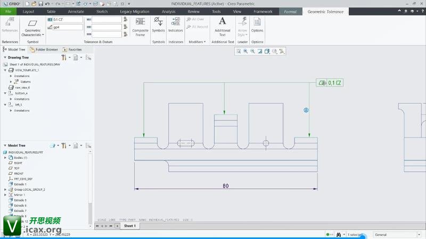Viewport: 426px width, 239px height.
Task: Open display style icon in graphics toolbar
Action: [x=267, y=51]
